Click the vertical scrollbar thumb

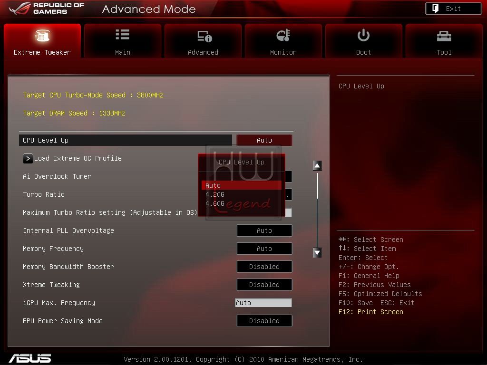[x=317, y=186]
